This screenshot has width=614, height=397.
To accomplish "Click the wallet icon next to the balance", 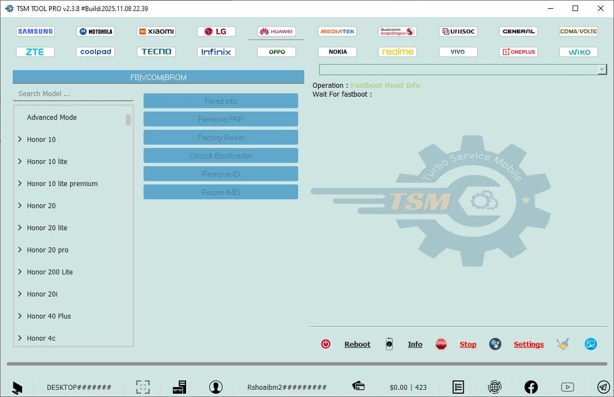I will coord(358,386).
